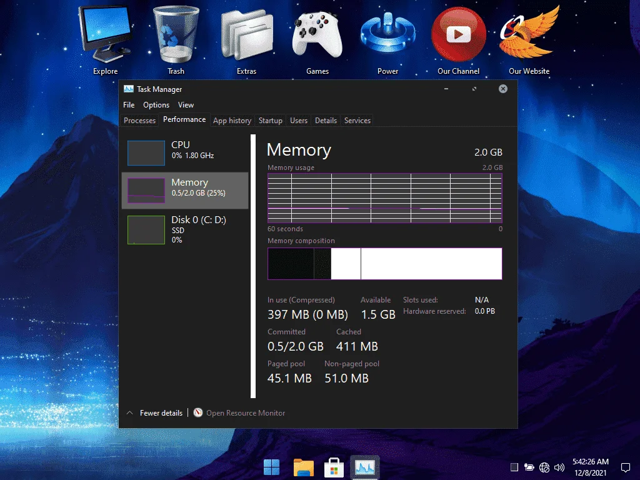Click the '0.5/2.0 GB (25%)' text
Viewport: 640px width, 480px height.
click(x=198, y=193)
